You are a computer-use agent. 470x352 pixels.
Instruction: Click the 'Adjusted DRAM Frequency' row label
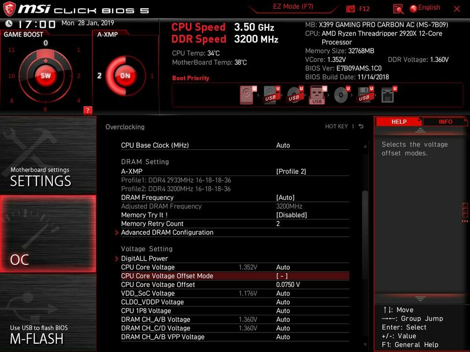pyautogui.click(x=161, y=206)
